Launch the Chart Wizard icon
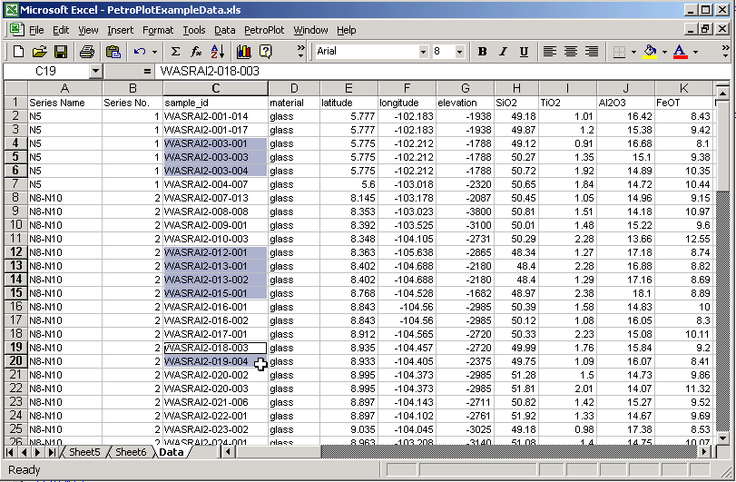This screenshot has height=482, width=736. (x=243, y=52)
